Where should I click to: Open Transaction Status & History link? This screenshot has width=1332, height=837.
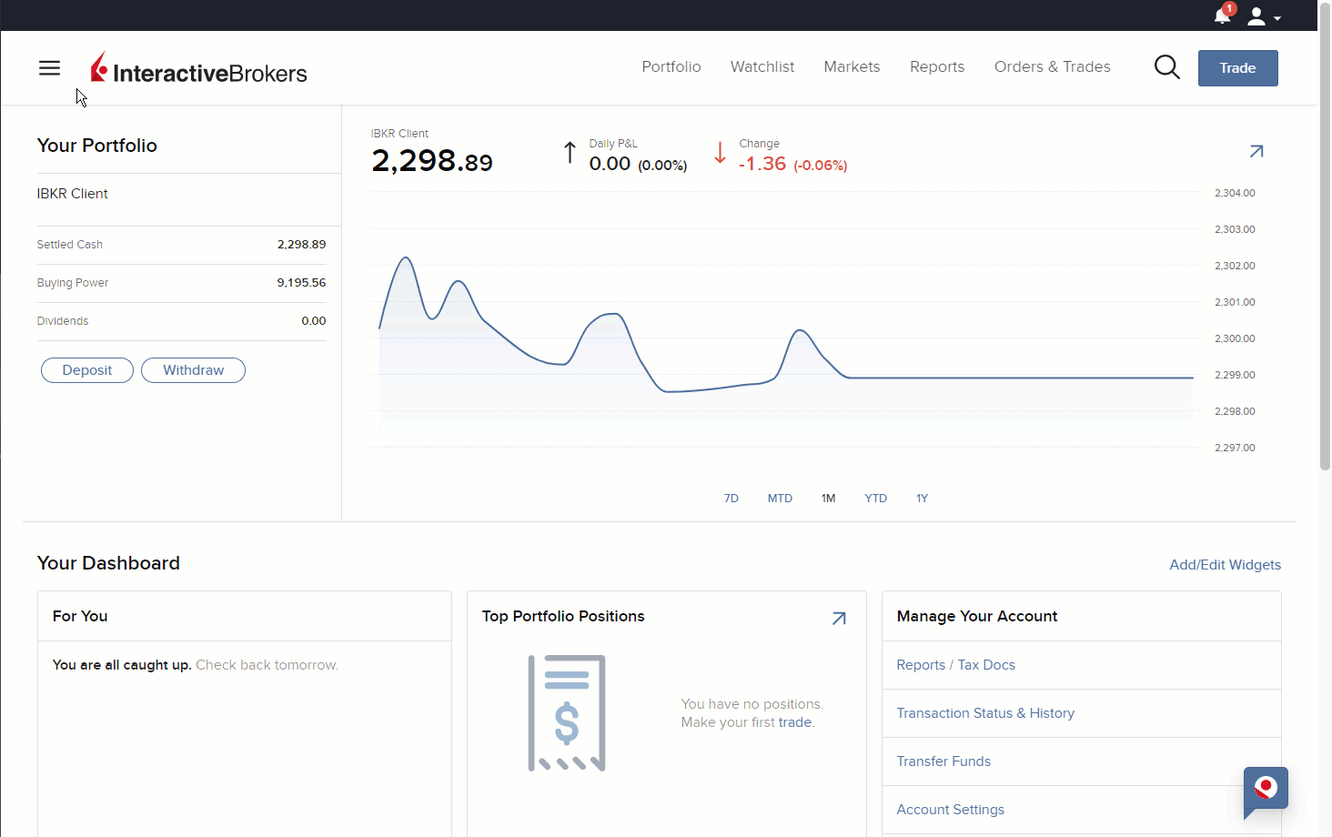[x=985, y=713]
